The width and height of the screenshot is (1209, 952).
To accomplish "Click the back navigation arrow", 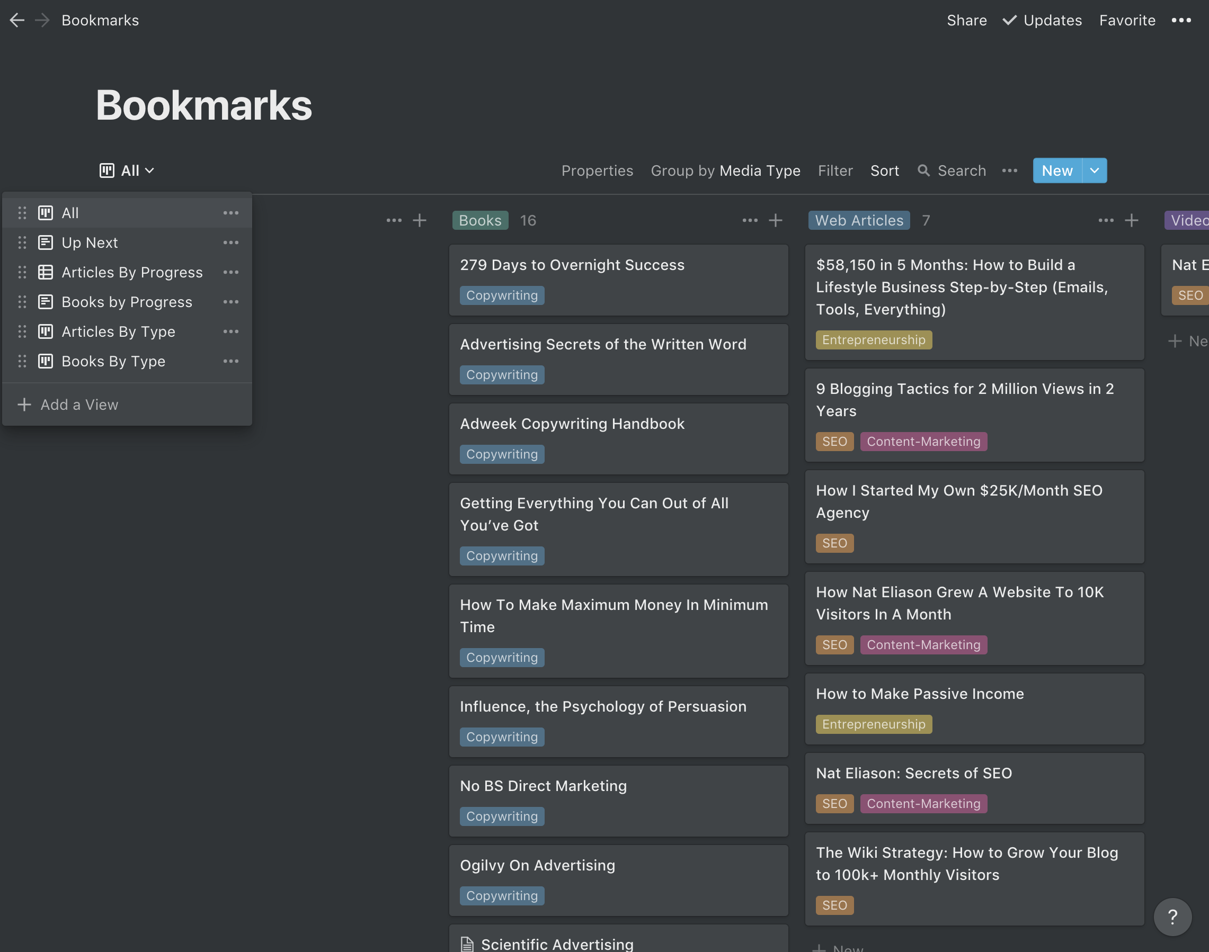I will 17,21.
